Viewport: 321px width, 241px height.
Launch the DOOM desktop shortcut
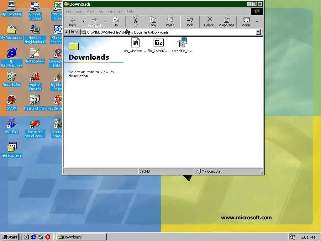[12, 103]
